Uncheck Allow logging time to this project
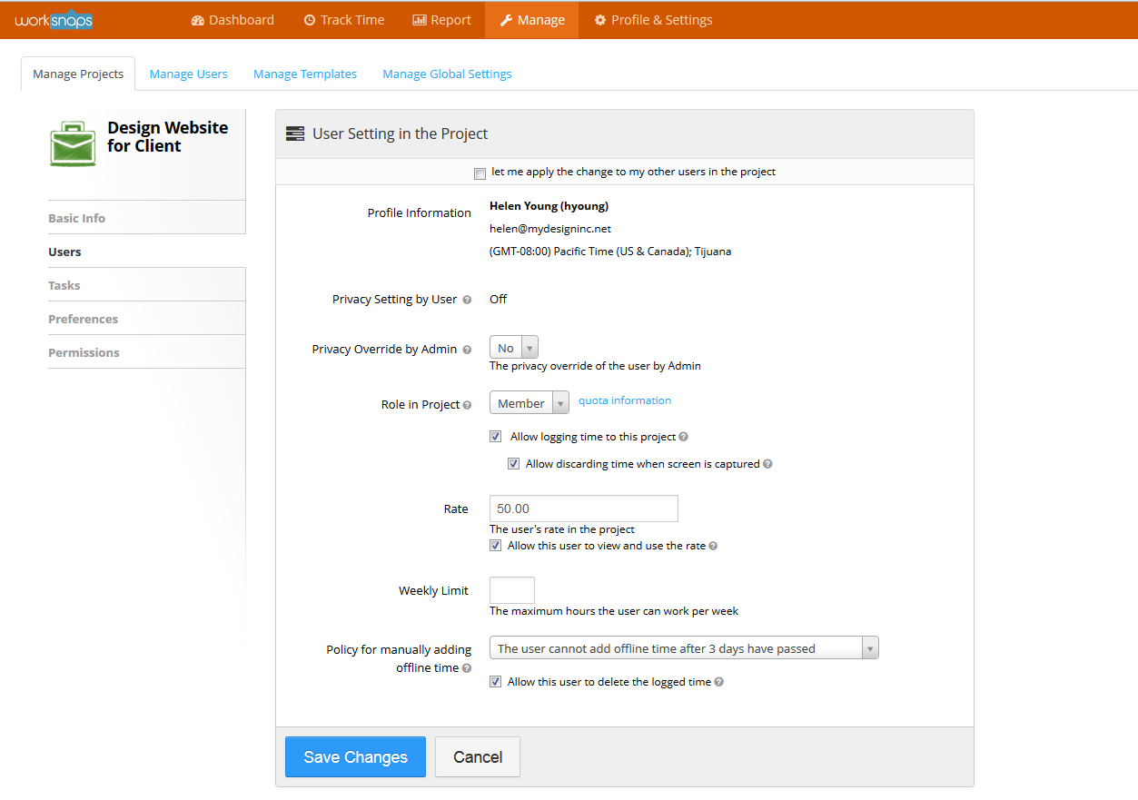Image resolution: width=1138 pixels, height=800 pixels. tap(496, 437)
